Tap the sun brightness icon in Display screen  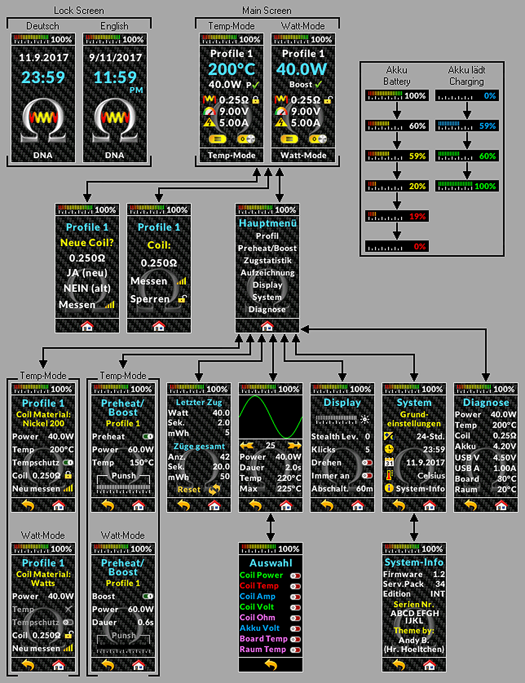pyautogui.click(x=365, y=419)
